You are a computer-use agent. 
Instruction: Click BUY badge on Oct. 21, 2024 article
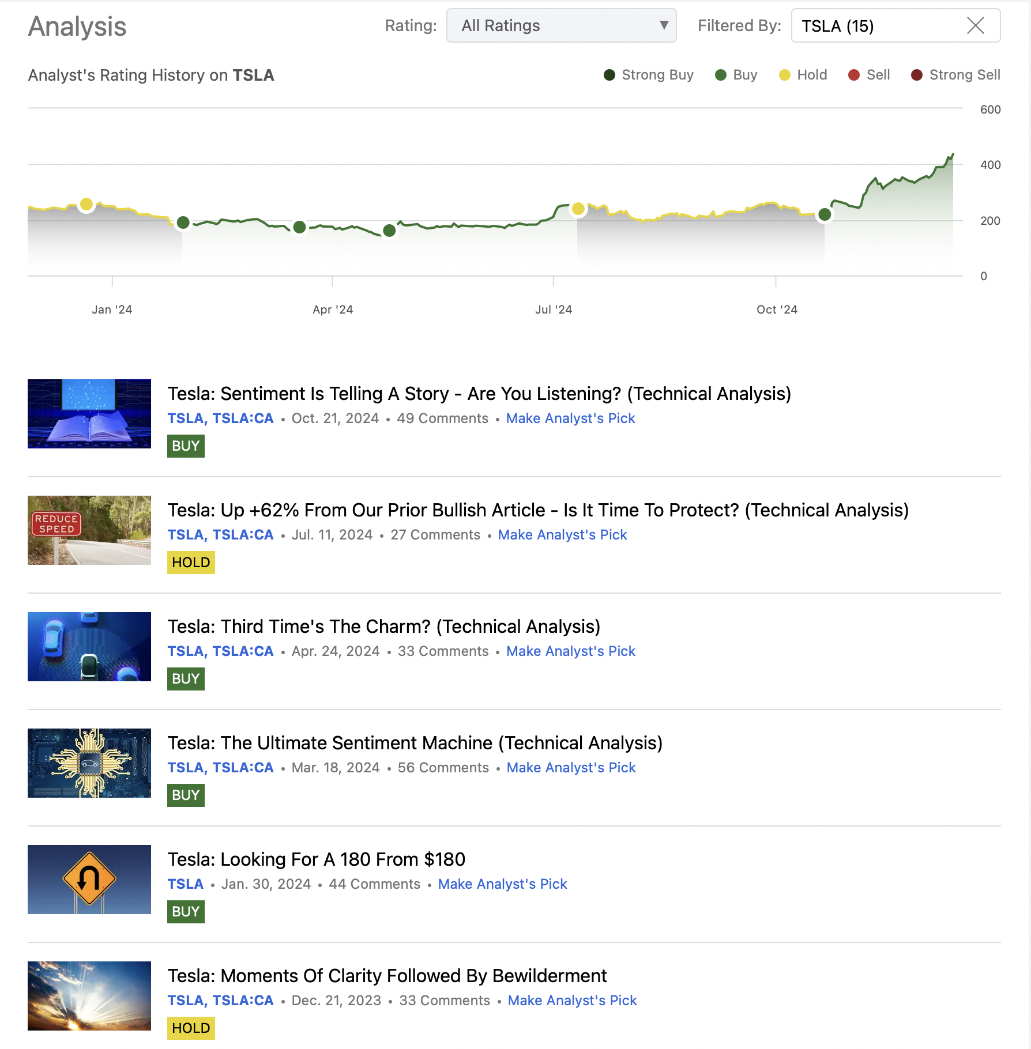coord(186,446)
